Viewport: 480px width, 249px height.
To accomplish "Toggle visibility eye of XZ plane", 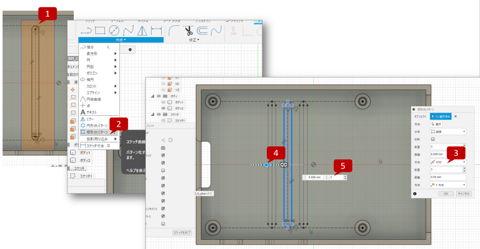I will coord(163,84).
